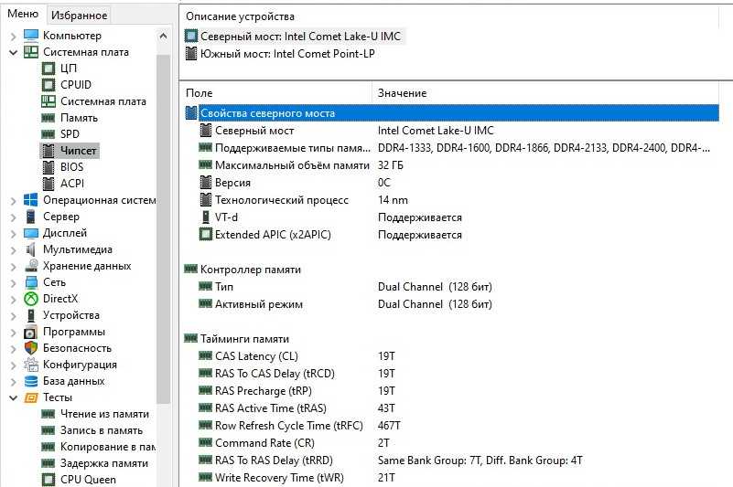Click the Южный мост chip icon
Screen dimensions: 733x487
[x=191, y=53]
